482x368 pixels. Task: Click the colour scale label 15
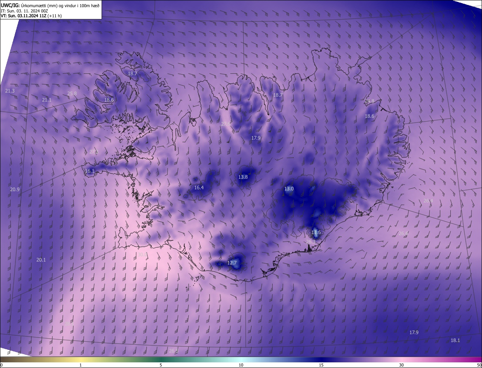point(321,365)
